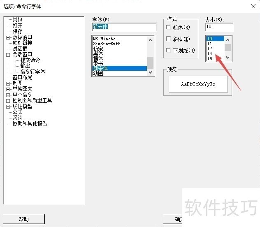The height and width of the screenshot is (227, 260).
Task: Click the font list scrollbar thumb
Action: 151,63
